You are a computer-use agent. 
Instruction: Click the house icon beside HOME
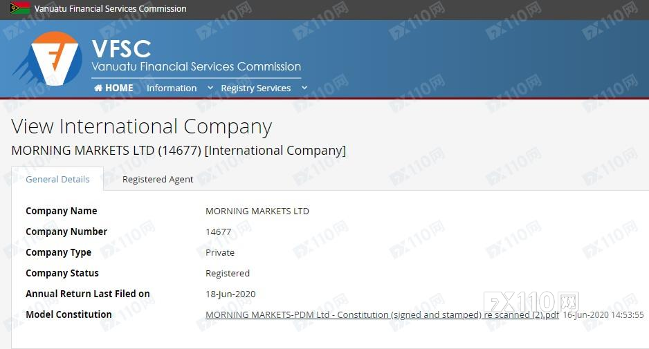pyautogui.click(x=98, y=88)
